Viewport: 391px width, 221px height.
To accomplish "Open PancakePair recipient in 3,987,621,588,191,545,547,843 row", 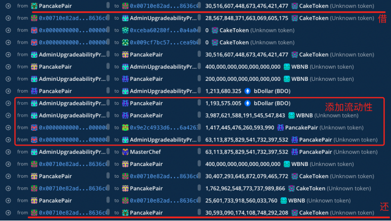I will pyautogui.click(x=146, y=116).
